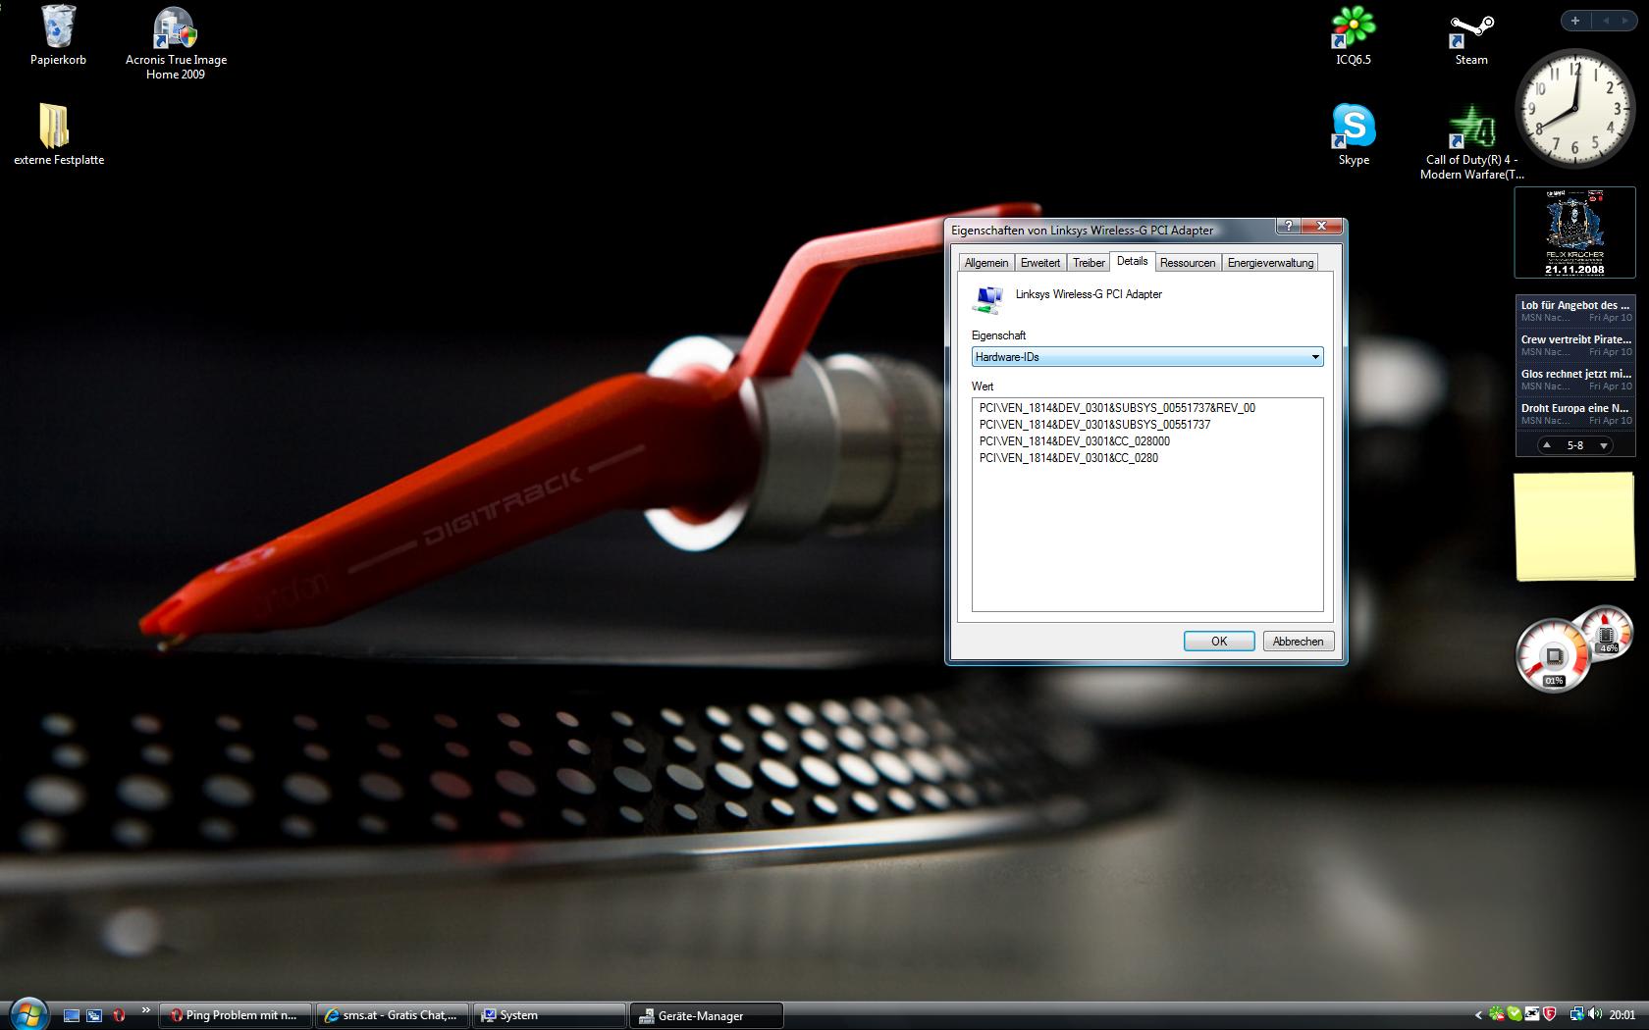Image resolution: width=1649 pixels, height=1030 pixels.
Task: Click Abbrechen in the properties dialog
Action: [x=1298, y=642]
